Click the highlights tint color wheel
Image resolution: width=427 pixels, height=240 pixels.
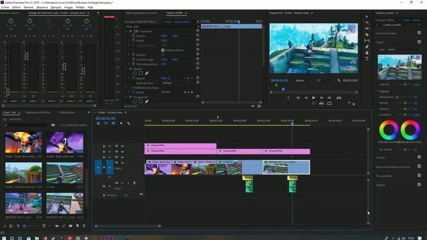point(410,130)
